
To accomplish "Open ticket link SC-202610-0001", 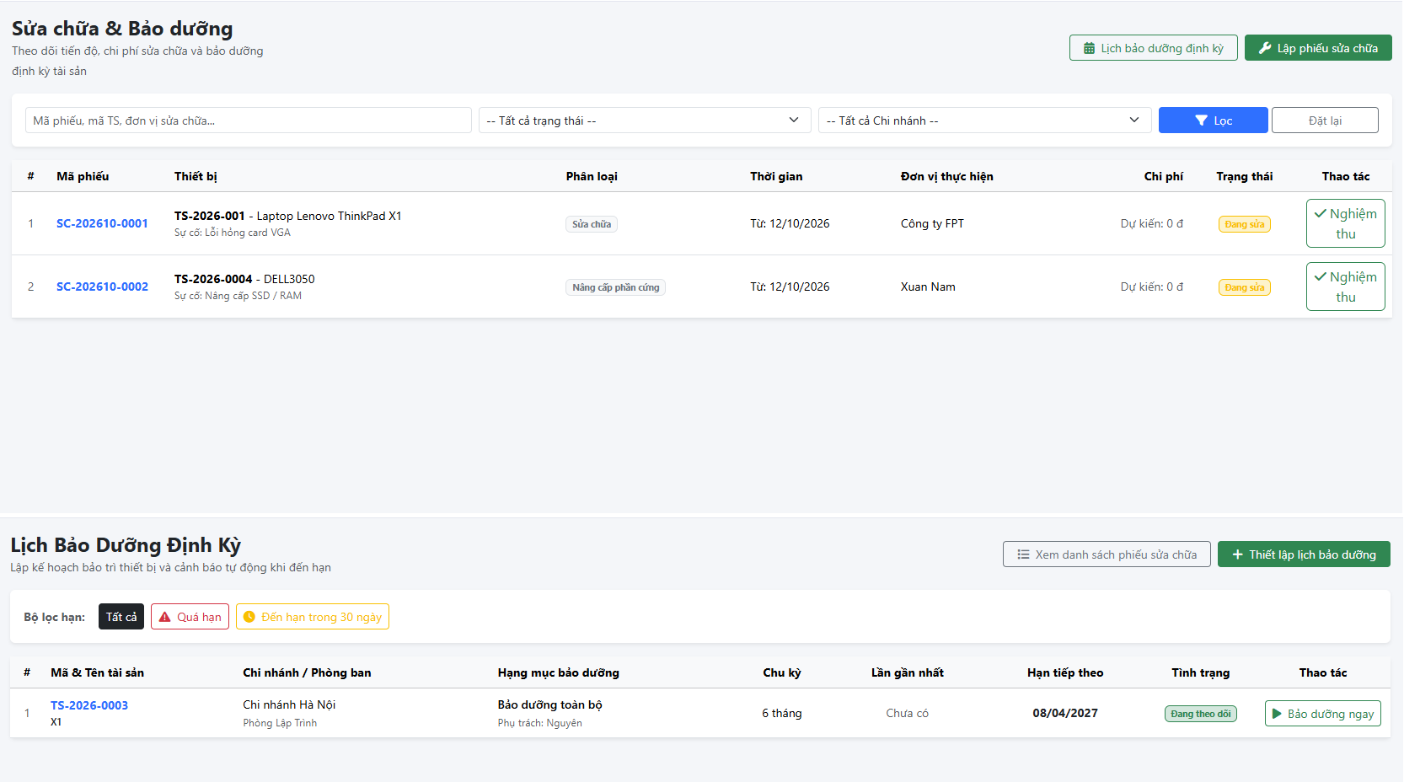I will [x=102, y=223].
